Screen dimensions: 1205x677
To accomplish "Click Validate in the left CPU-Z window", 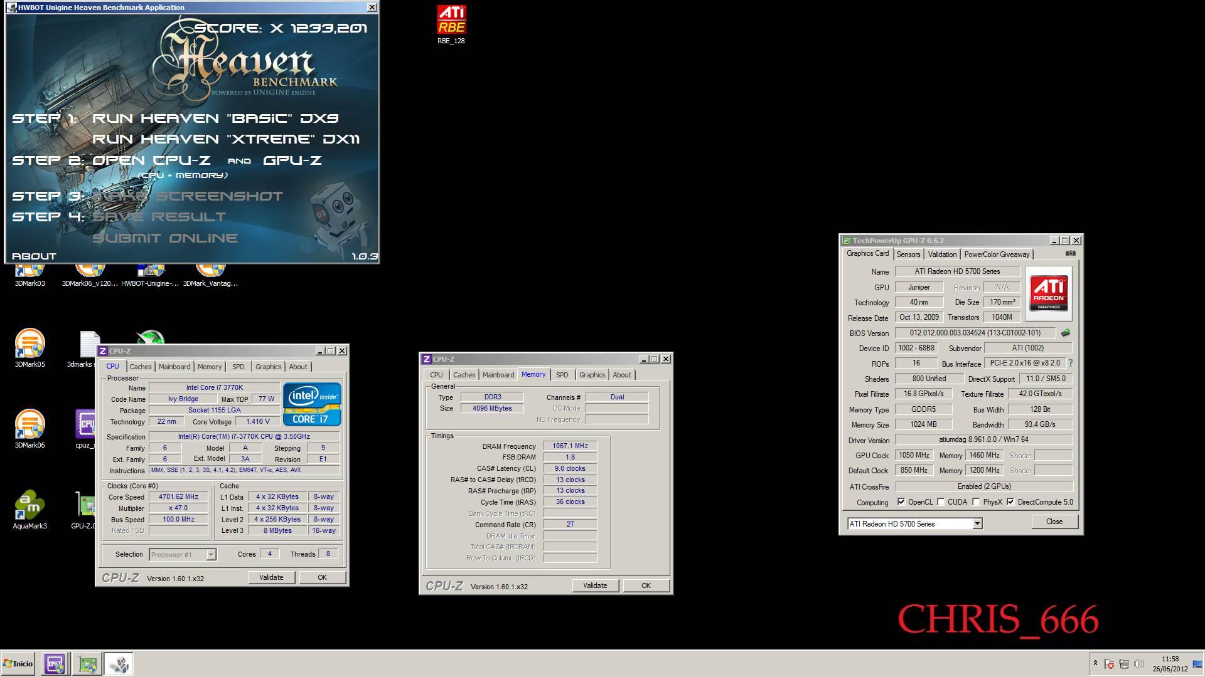I will [271, 577].
